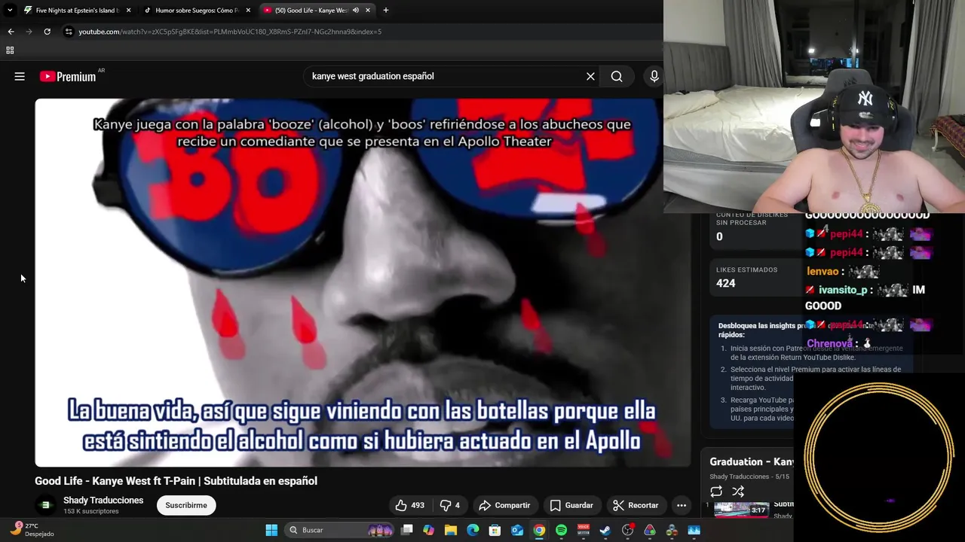Screen dimensions: 965x542
Task: Open a new tab with plus button
Action: pos(385,11)
